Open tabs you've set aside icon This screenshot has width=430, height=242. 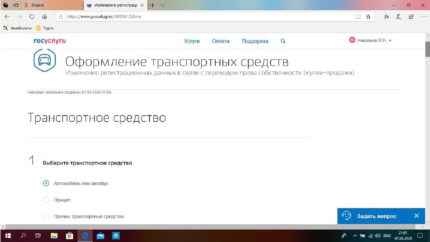click(5, 5)
